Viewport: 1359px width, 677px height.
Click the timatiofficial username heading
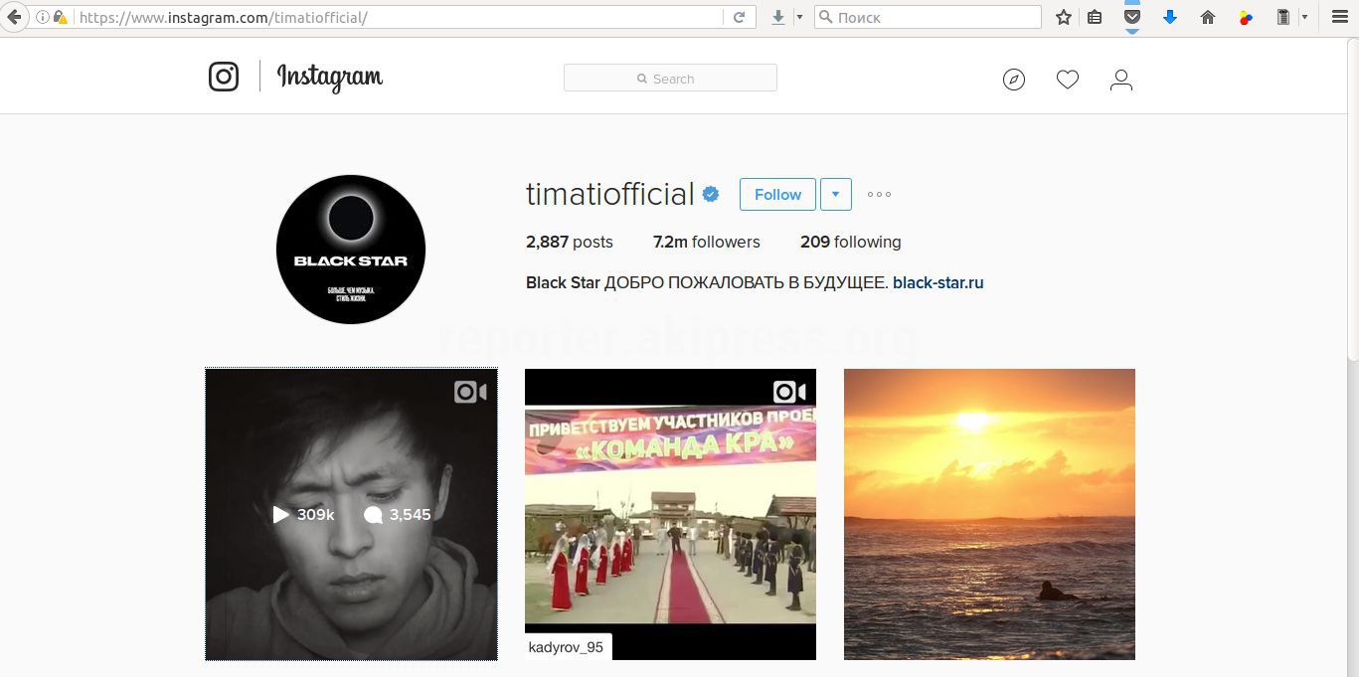coord(609,195)
